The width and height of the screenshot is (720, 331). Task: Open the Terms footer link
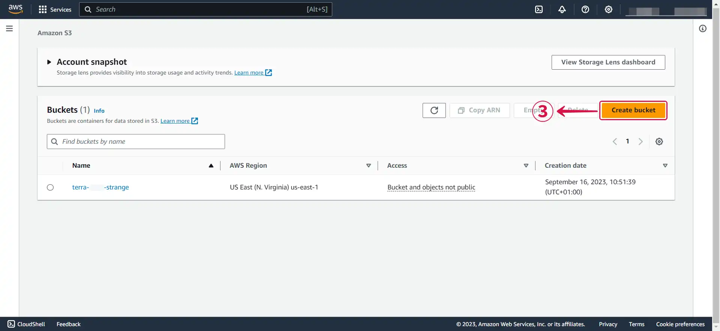pos(636,324)
